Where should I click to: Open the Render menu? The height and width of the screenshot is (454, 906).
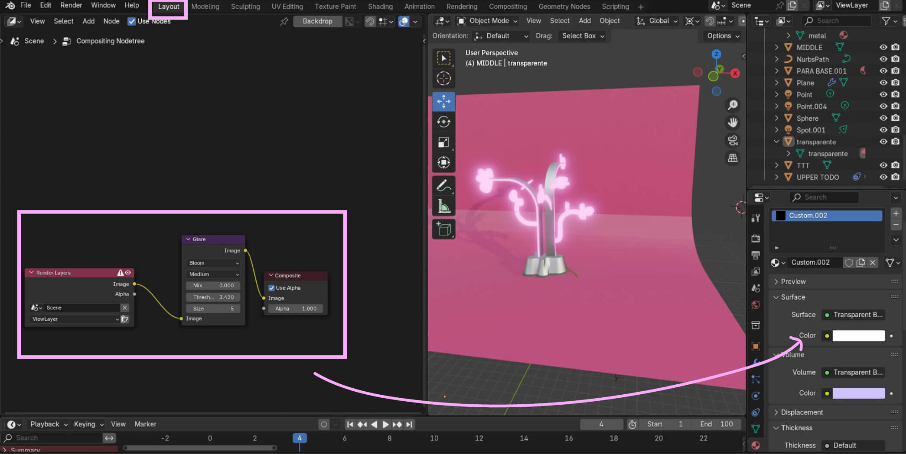click(x=71, y=5)
